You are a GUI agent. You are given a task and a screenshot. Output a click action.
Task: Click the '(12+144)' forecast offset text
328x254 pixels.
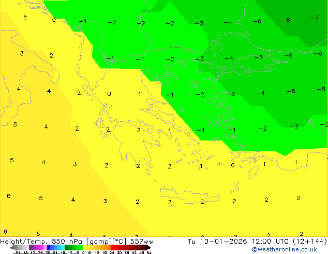(310, 242)
